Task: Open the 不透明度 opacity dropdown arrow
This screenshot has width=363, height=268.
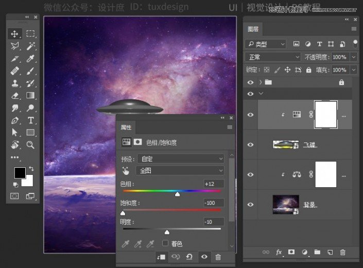Action: tap(354, 57)
